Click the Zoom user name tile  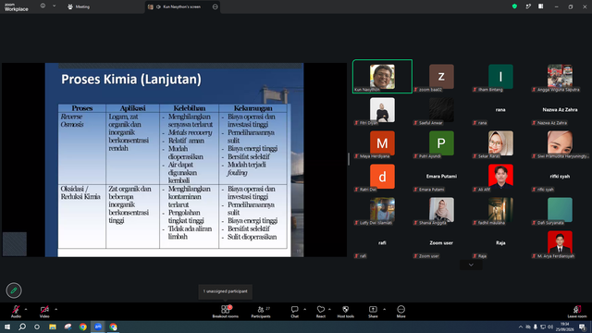click(441, 242)
